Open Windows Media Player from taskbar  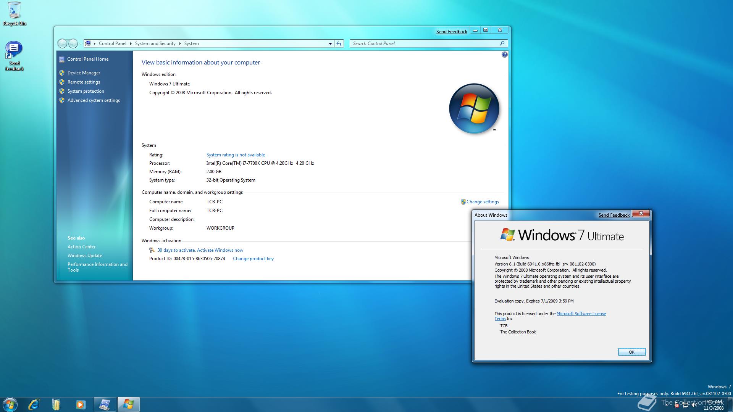click(80, 404)
